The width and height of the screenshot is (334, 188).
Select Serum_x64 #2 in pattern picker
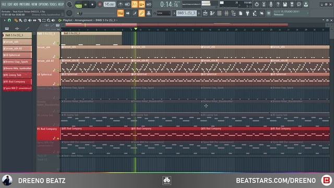tap(17, 49)
